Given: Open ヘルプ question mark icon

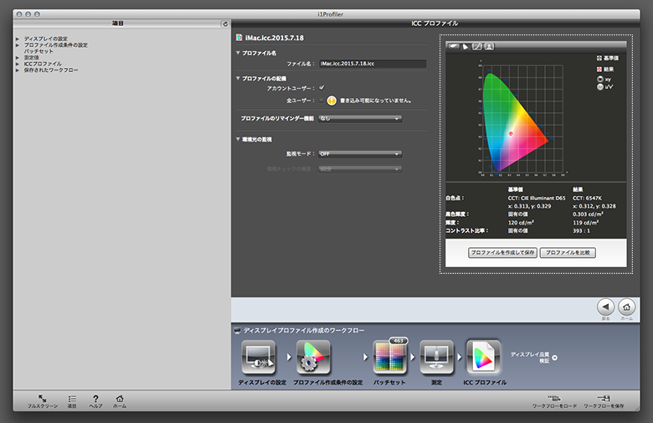Looking at the screenshot, I should coord(95,399).
